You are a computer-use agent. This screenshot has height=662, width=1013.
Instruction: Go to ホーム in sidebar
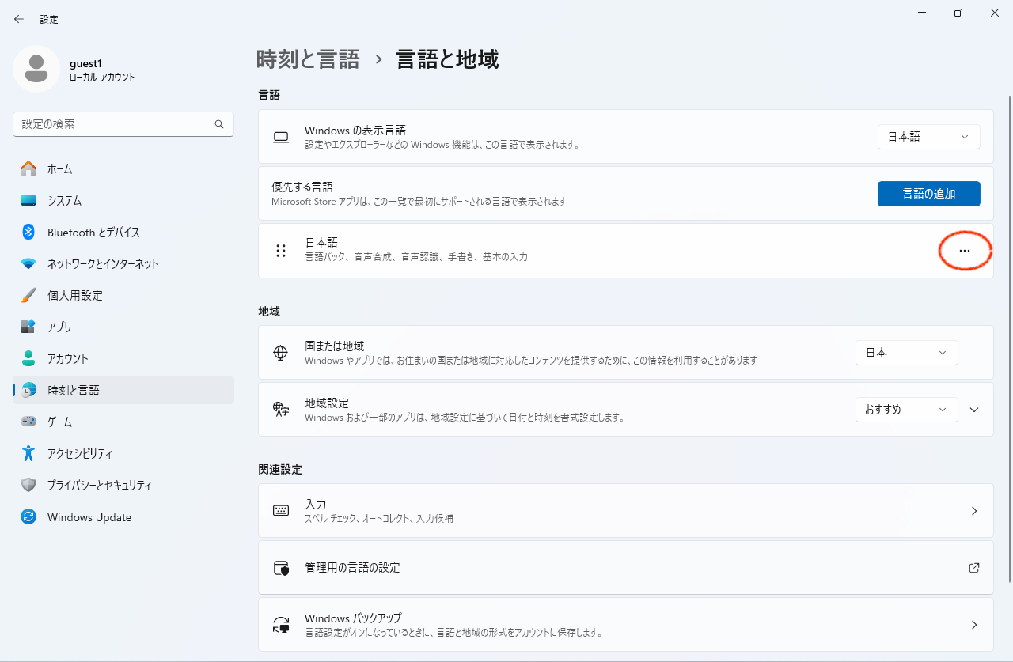click(123, 168)
